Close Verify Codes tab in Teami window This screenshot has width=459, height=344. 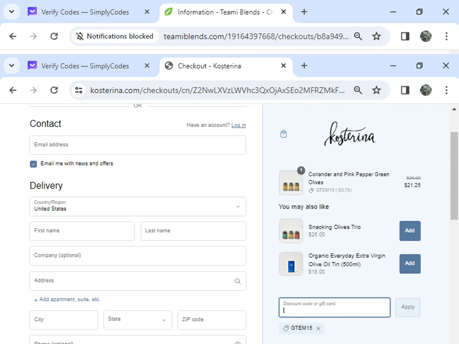pyautogui.click(x=147, y=12)
